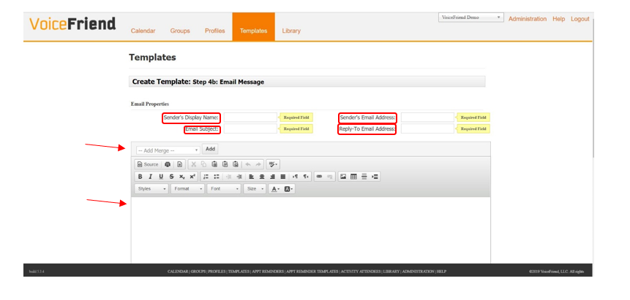Open the Size dropdown
Screen dimensions: 630x300
(x=255, y=189)
